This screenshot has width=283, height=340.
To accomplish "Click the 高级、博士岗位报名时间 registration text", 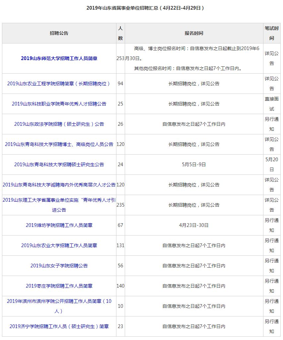I will 192,53.
